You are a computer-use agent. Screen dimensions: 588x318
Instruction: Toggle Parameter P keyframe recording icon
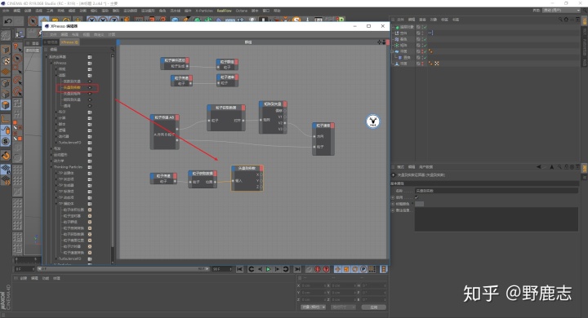pyautogui.click(x=363, y=269)
